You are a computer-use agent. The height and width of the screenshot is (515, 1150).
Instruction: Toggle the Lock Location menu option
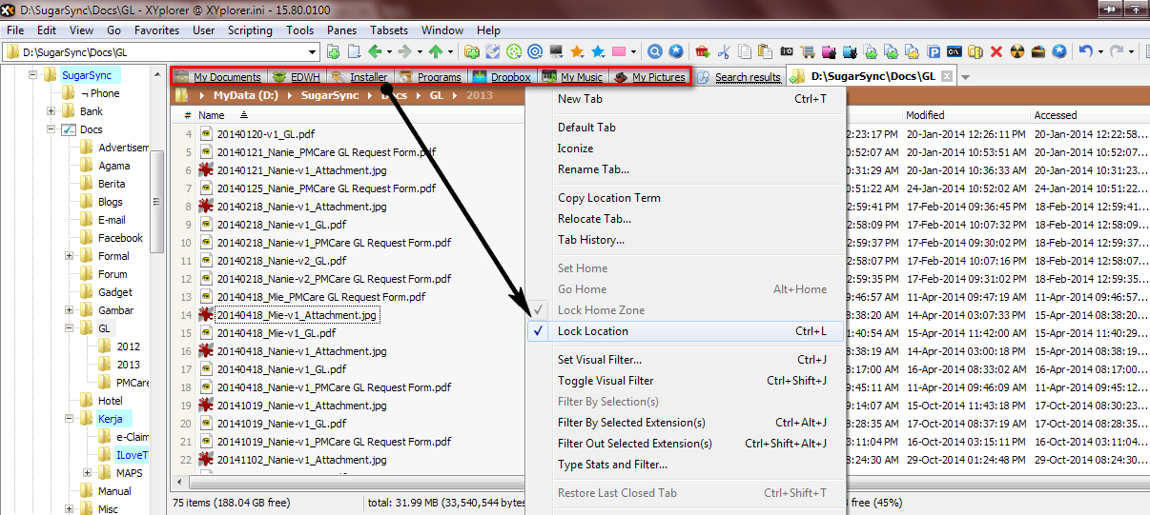[x=593, y=331]
